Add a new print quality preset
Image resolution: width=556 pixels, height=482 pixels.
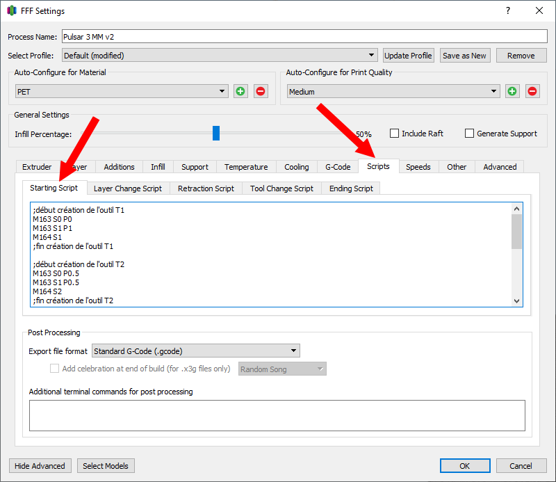pos(512,91)
